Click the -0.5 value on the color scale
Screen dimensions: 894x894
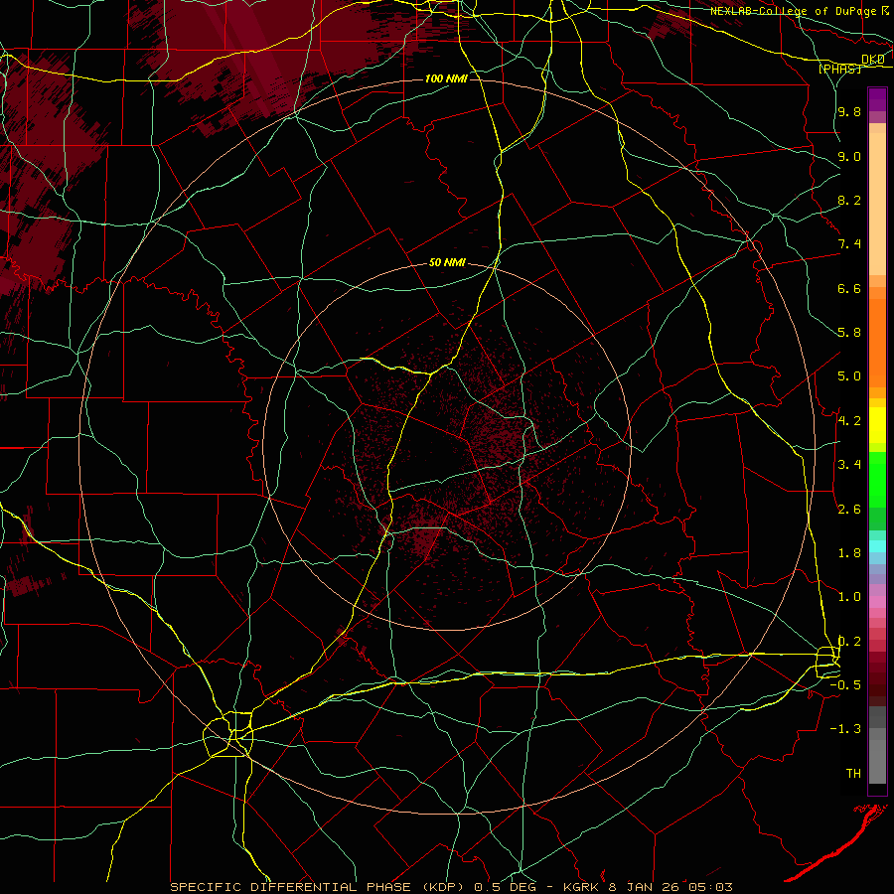[x=845, y=685]
